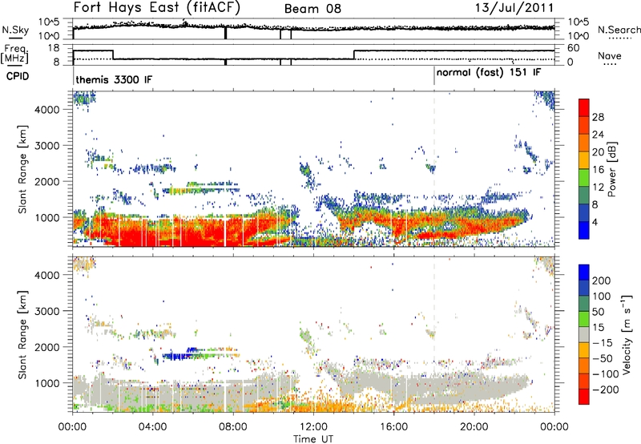Click the gray −15 to 15 Velocity colorbar segment
The width and height of the screenshot is (641, 444).
pos(584,334)
